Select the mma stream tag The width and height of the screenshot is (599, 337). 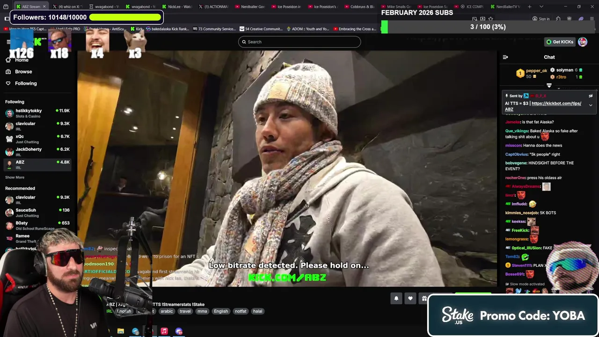pyautogui.click(x=202, y=311)
